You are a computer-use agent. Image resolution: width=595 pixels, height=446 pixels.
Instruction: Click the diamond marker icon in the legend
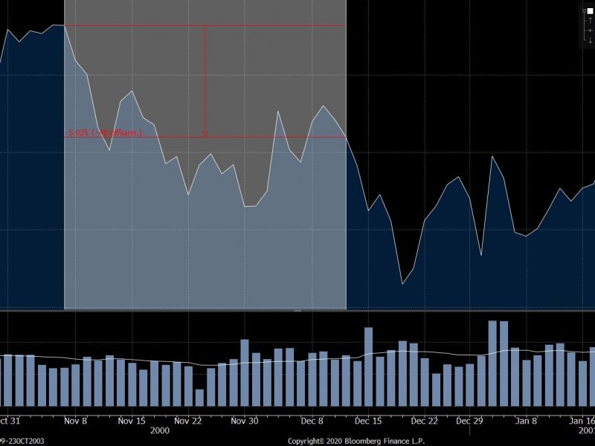[590, 30]
